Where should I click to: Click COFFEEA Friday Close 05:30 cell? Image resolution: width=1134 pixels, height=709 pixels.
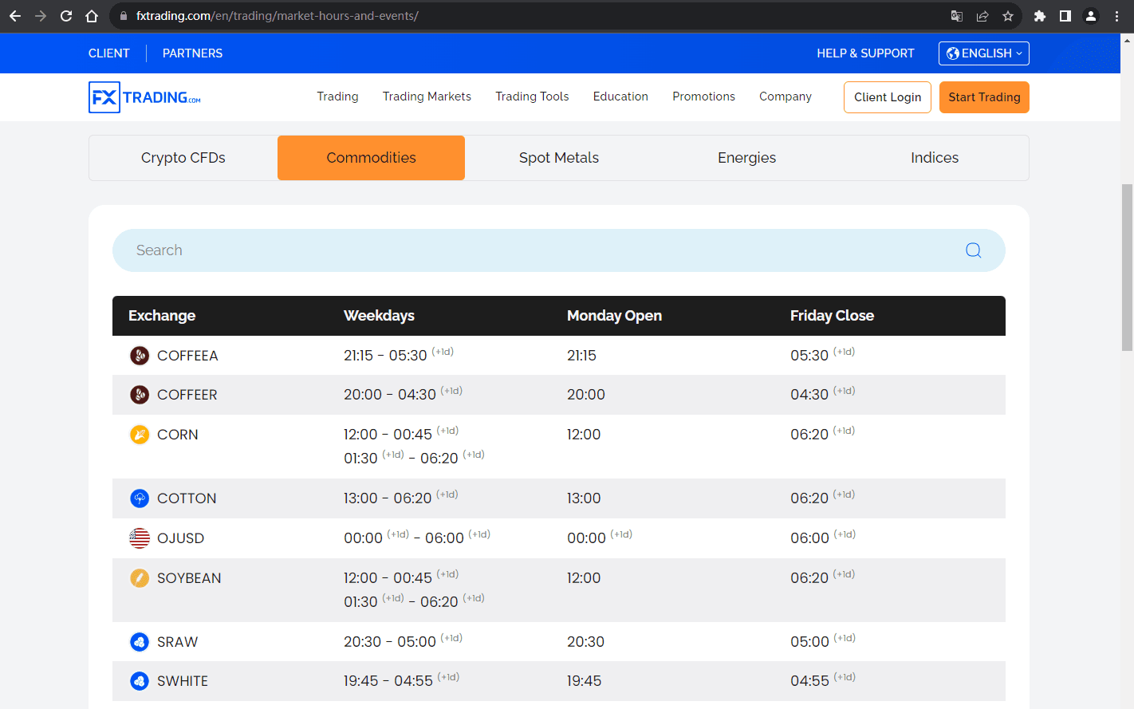[x=822, y=355]
